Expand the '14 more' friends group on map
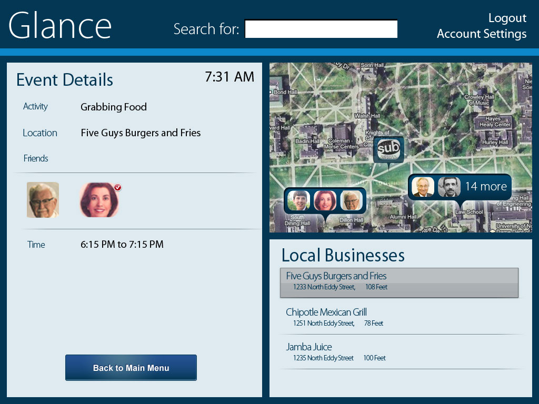Image resolution: width=539 pixels, height=404 pixels. pyautogui.click(x=485, y=187)
